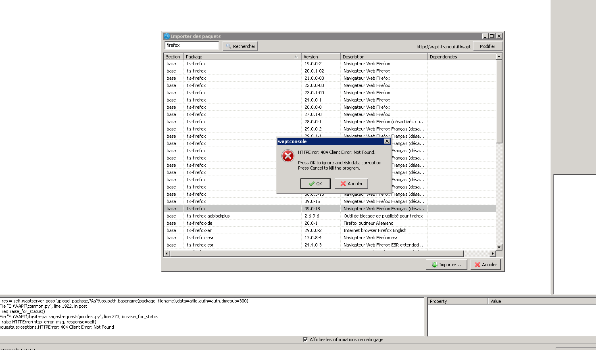Click the log line raise HTTPError(http_error_msg, response=self)
The height and width of the screenshot is (350, 596).
click(49, 322)
